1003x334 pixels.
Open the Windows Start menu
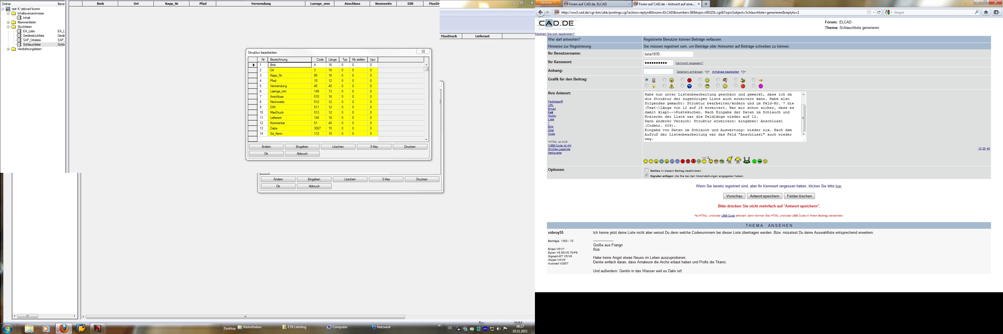(8, 328)
